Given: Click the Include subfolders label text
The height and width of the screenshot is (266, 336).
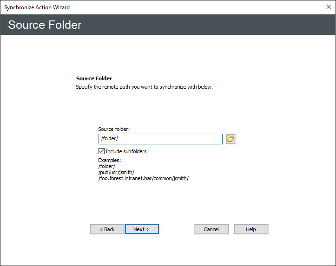Looking at the screenshot, I should pyautogui.click(x=126, y=151).
